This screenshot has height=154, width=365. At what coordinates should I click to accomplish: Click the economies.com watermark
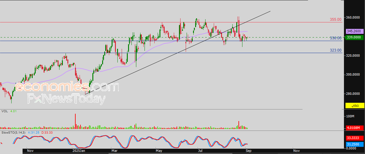coord(67,87)
